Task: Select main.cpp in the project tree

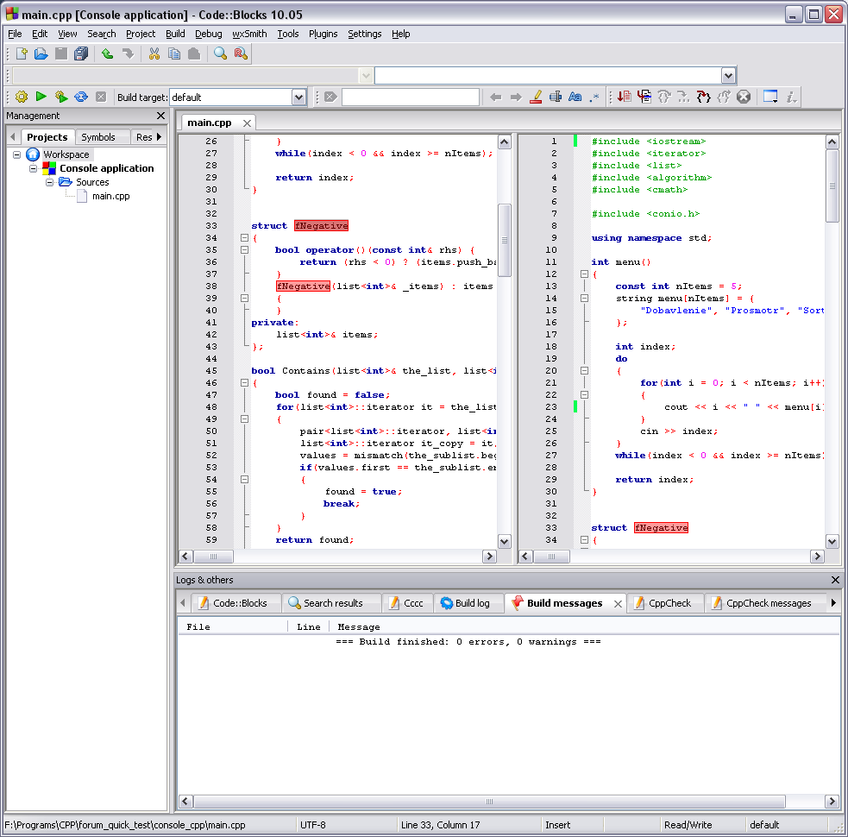Action: click(110, 196)
